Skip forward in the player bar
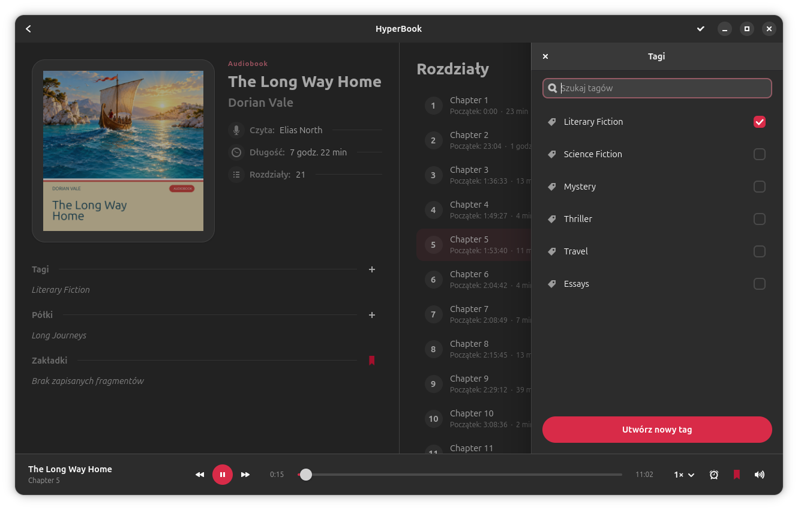 coord(245,475)
